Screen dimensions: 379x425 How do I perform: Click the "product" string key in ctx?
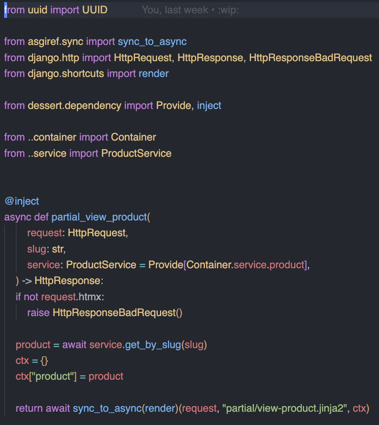53,377
